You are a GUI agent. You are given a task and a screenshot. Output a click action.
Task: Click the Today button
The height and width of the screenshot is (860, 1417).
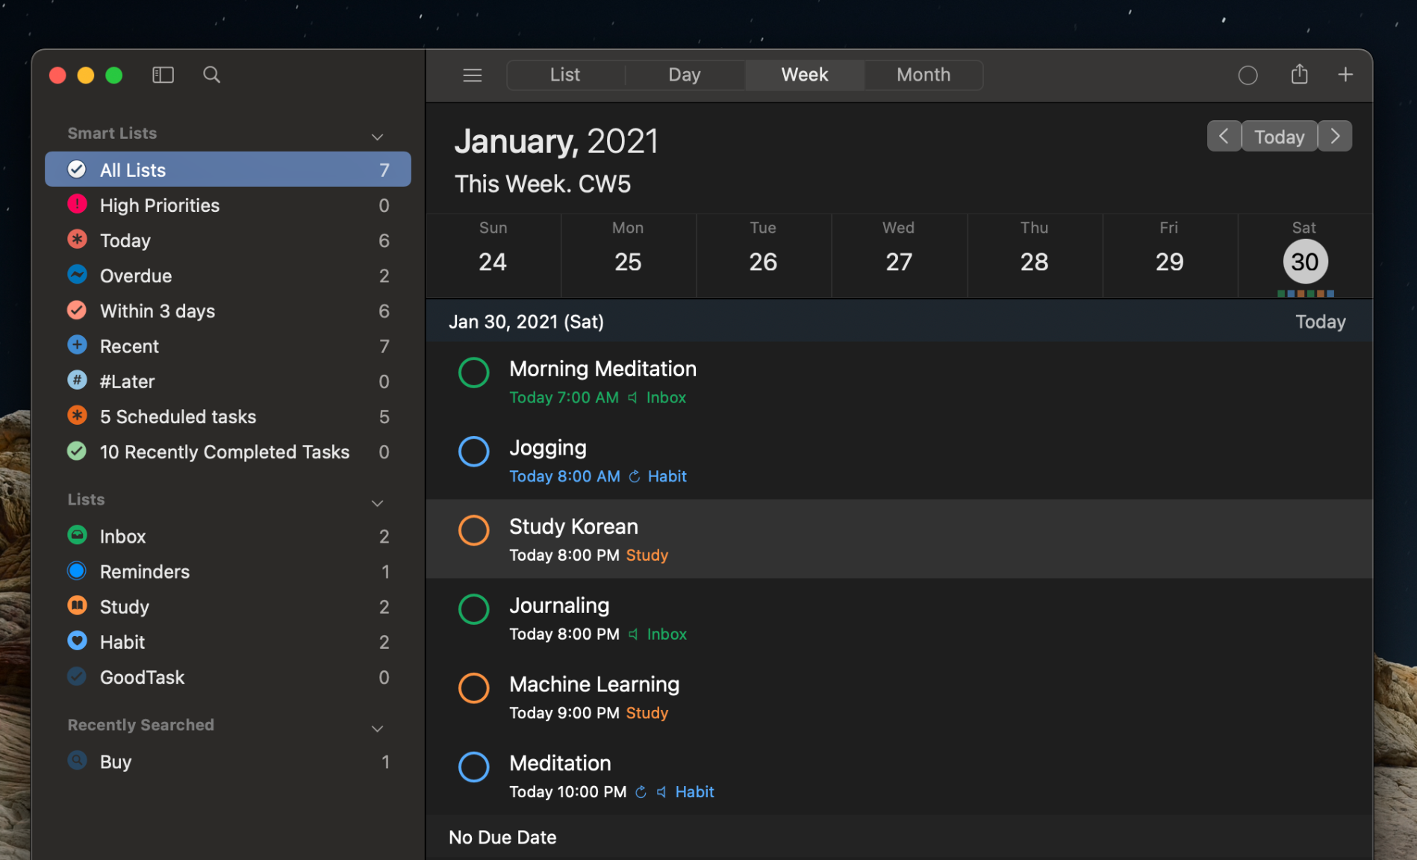(1279, 136)
